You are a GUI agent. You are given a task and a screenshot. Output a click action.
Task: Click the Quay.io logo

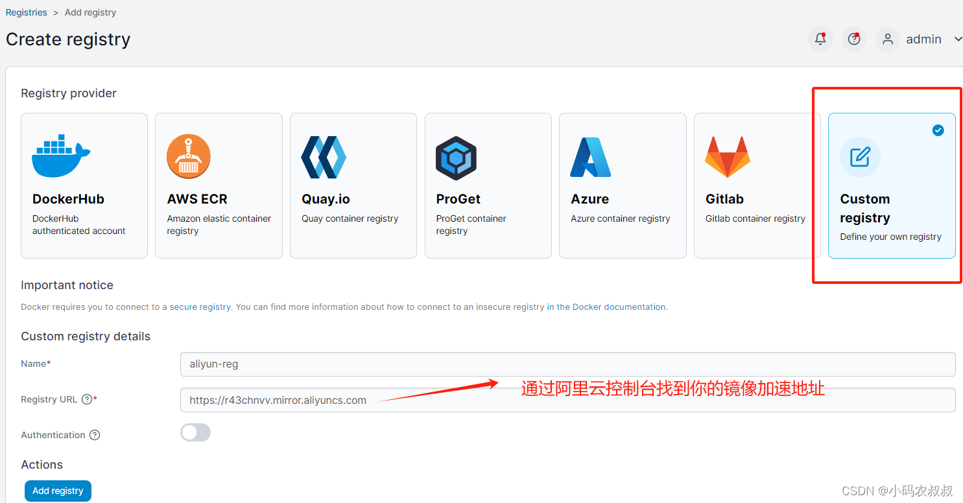coord(324,157)
